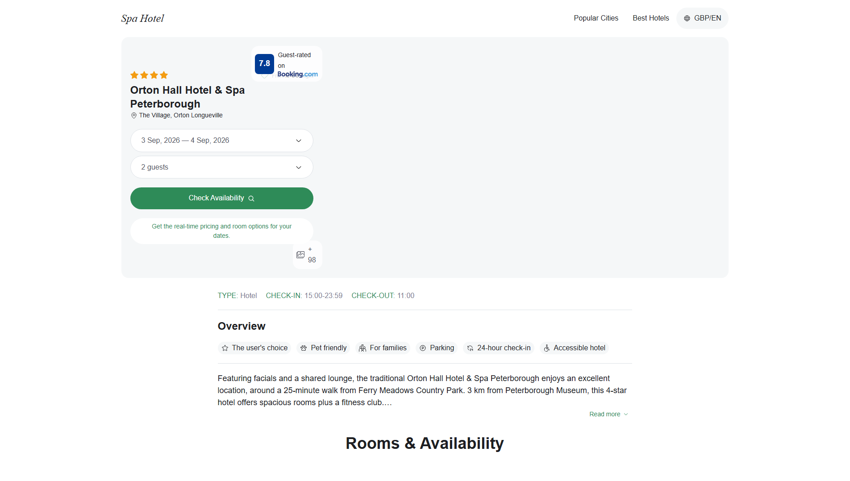Image resolution: width=850 pixels, height=481 pixels.
Task: Click the wheelchair icon on Accessible hotel
Action: coord(546,348)
